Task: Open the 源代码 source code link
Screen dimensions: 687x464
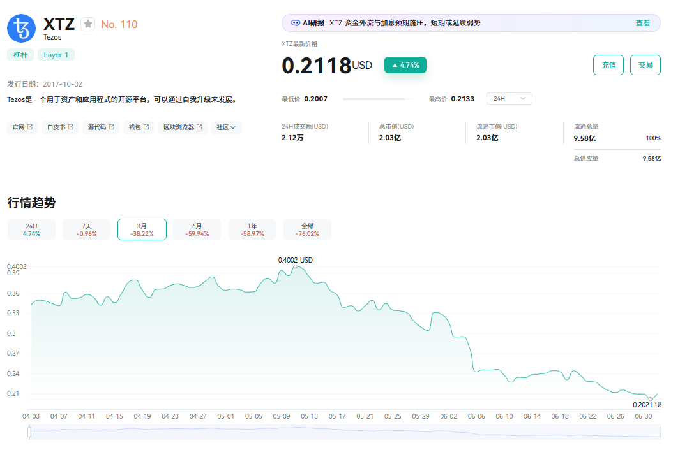Action: [x=101, y=127]
